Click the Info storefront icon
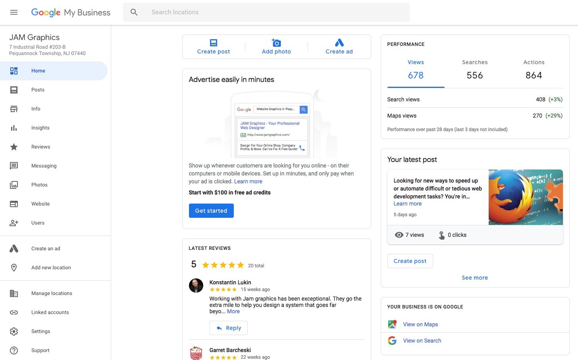 [x=14, y=109]
